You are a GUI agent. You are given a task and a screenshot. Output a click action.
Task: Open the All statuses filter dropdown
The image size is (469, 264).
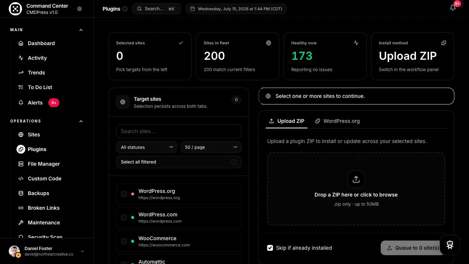tap(147, 147)
